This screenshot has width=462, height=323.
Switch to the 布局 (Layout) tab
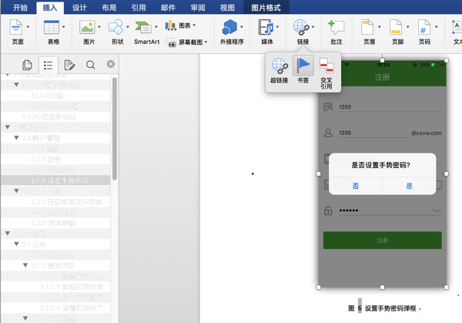pos(109,8)
